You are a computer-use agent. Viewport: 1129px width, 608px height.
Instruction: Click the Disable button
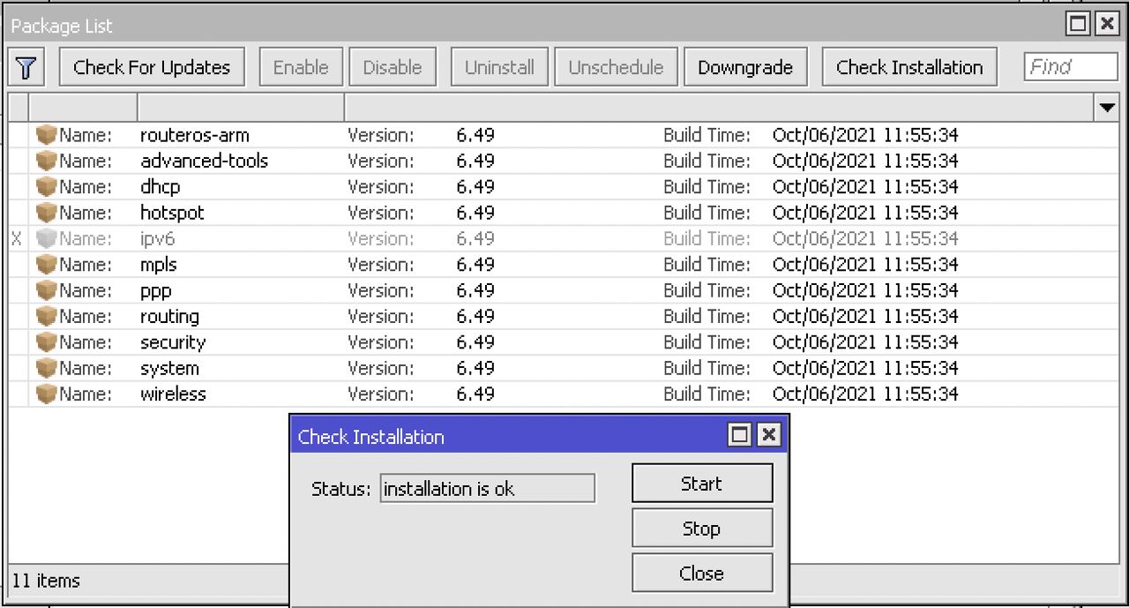[393, 68]
